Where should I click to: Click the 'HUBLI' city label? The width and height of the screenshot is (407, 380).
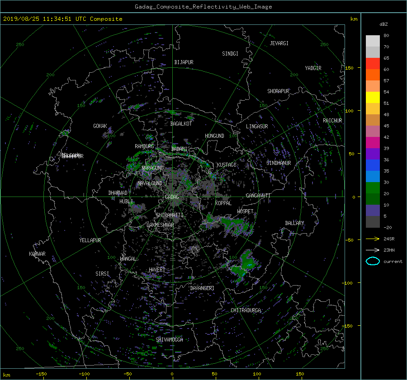point(126,202)
